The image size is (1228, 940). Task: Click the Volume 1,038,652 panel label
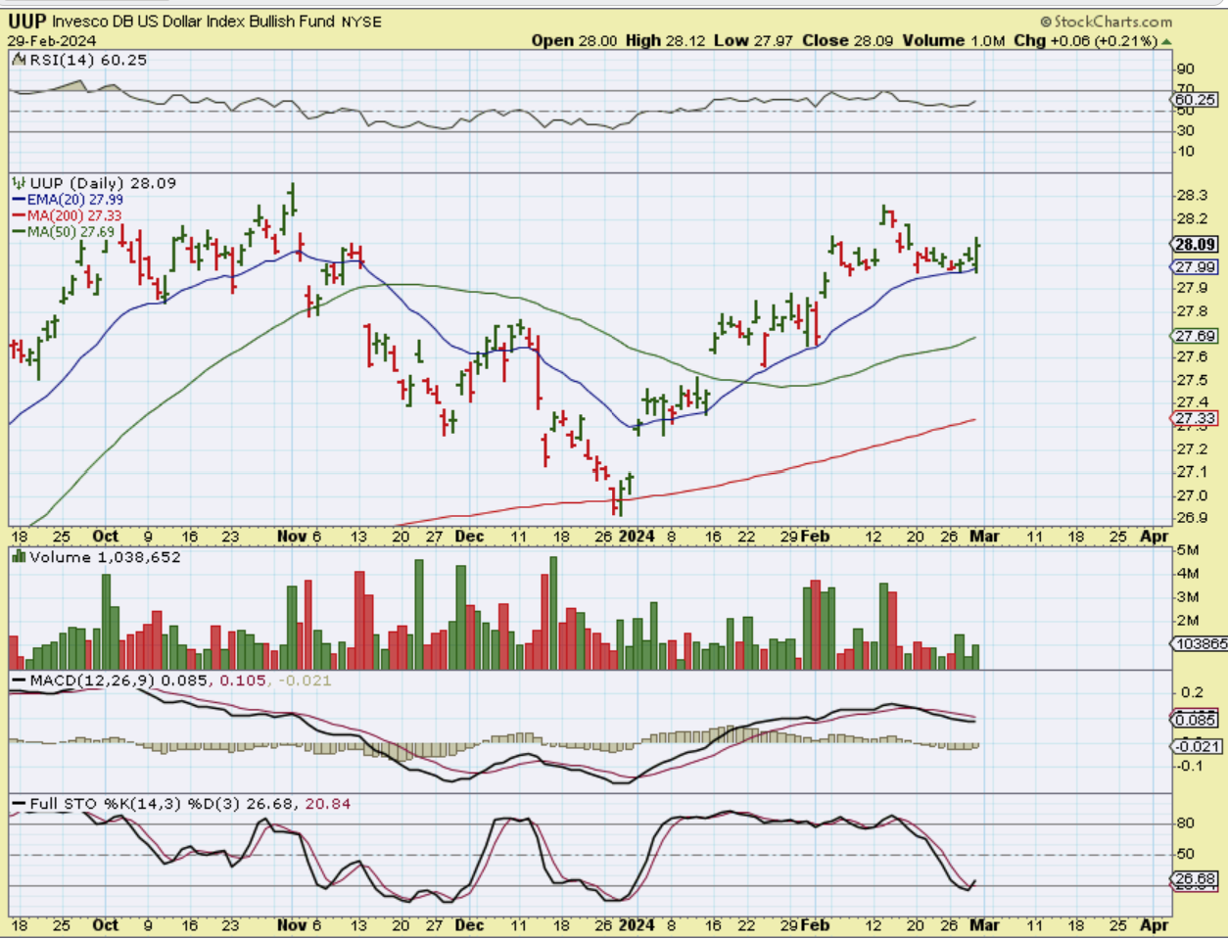105,557
